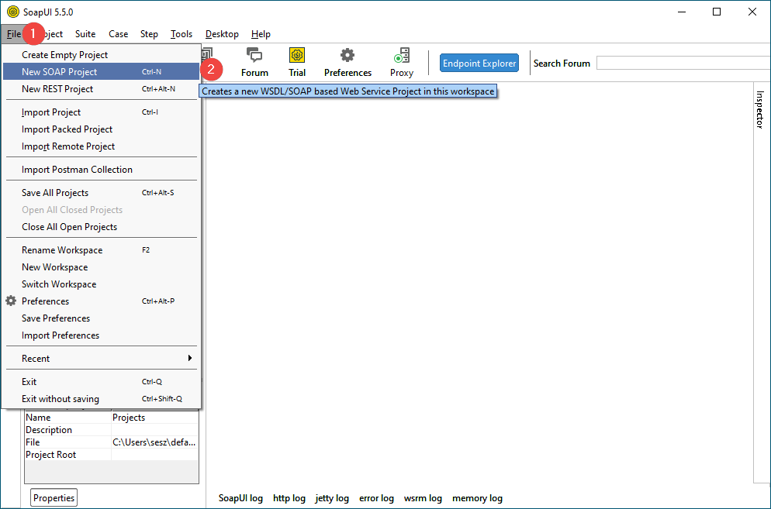The image size is (771, 509).
Task: Select Close All Open Projects
Action: coord(102,227)
